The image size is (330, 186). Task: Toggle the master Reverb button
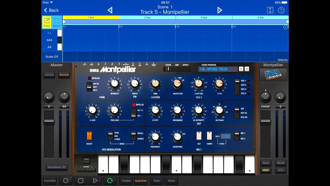(64, 75)
